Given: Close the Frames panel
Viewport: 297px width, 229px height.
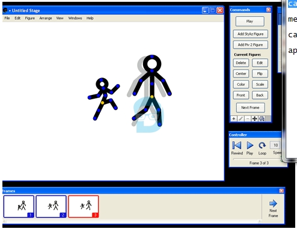Looking at the screenshot, I should coord(281,191).
